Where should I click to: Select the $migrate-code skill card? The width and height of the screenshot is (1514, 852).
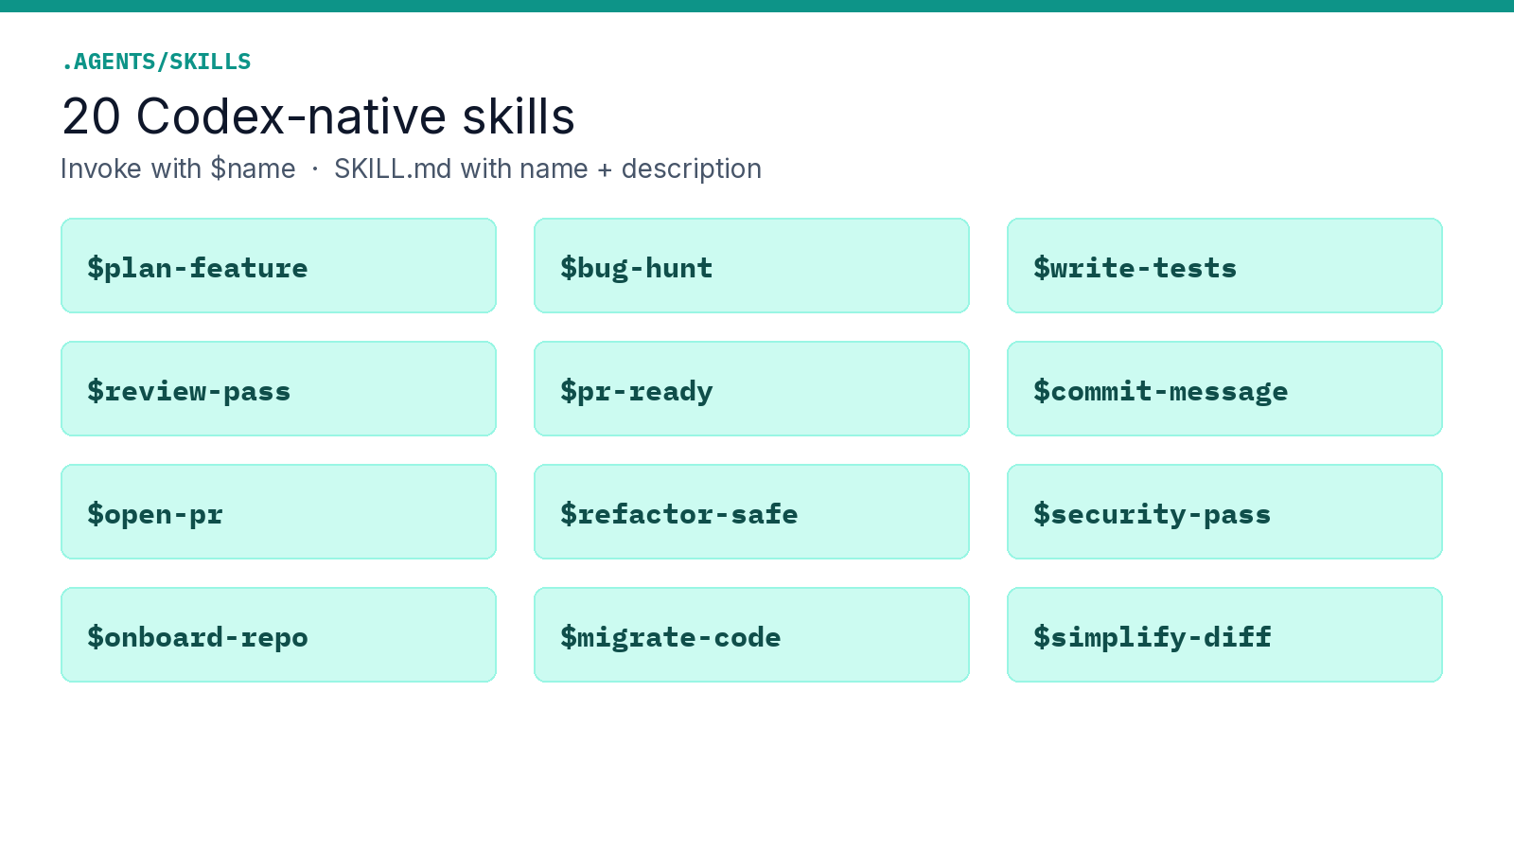[751, 635]
